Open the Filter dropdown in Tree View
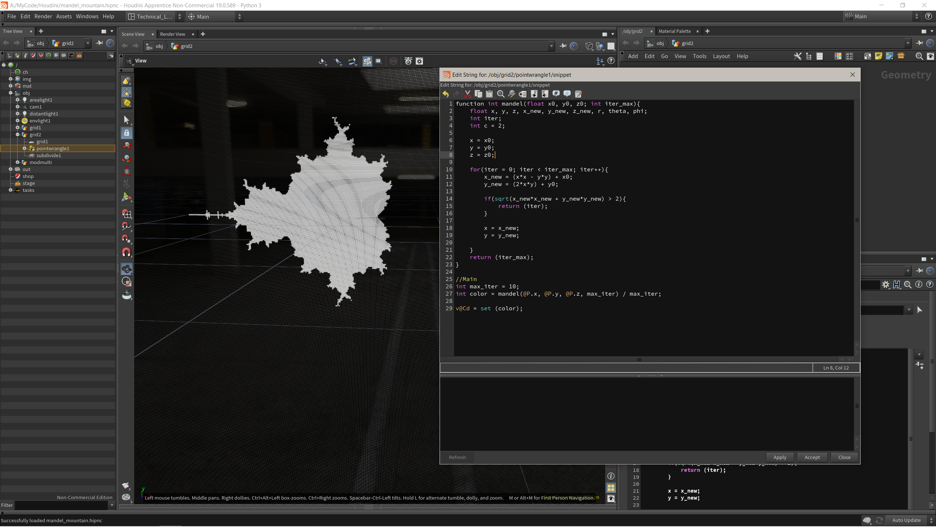Screen dimensions: 936x527 tap(112, 505)
